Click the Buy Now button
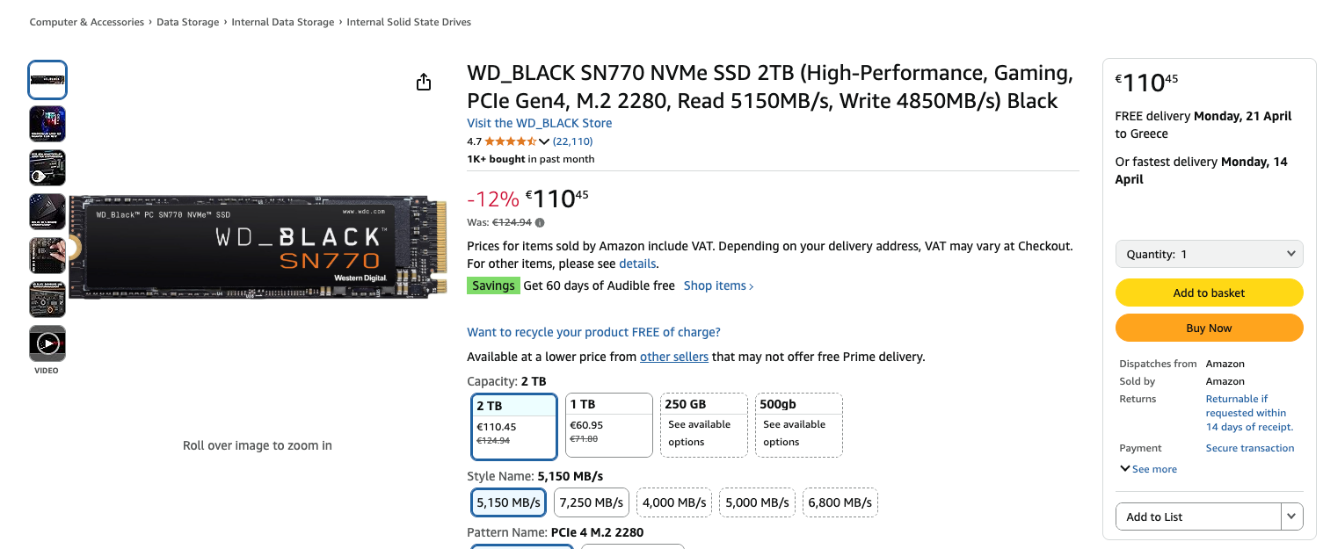Screen dimensions: 1323x549 point(1209,328)
